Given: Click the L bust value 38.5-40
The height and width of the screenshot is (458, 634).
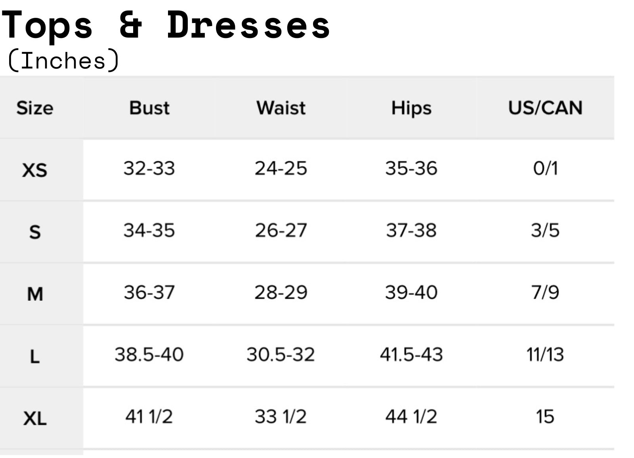Looking at the screenshot, I should coord(149,354).
